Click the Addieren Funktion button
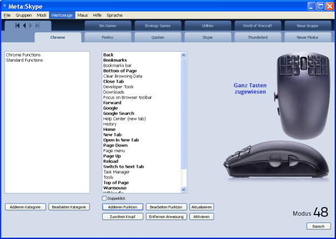Screen dimensions: 336x239 123,207
